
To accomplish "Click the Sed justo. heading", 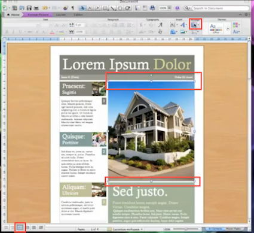I will point(140,192).
